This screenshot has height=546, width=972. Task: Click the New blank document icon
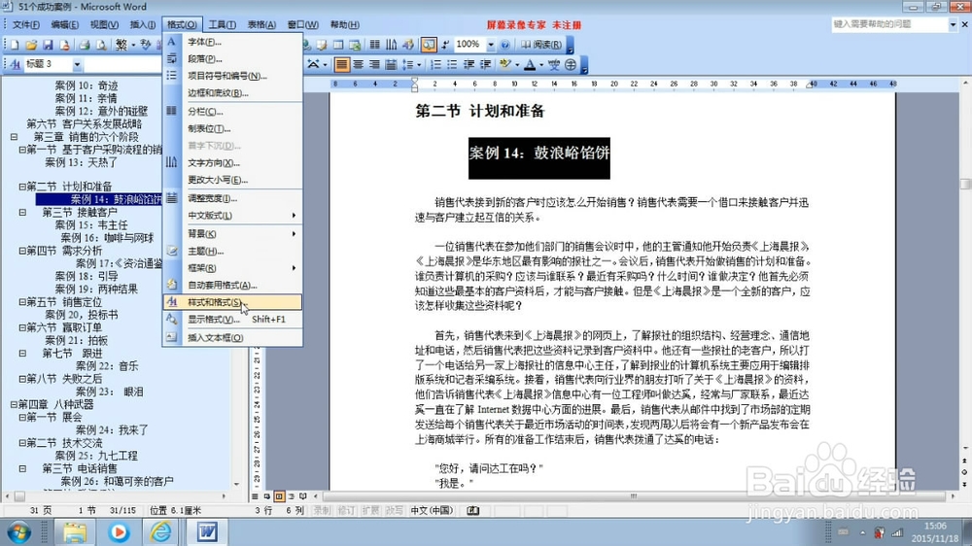pyautogui.click(x=15, y=45)
